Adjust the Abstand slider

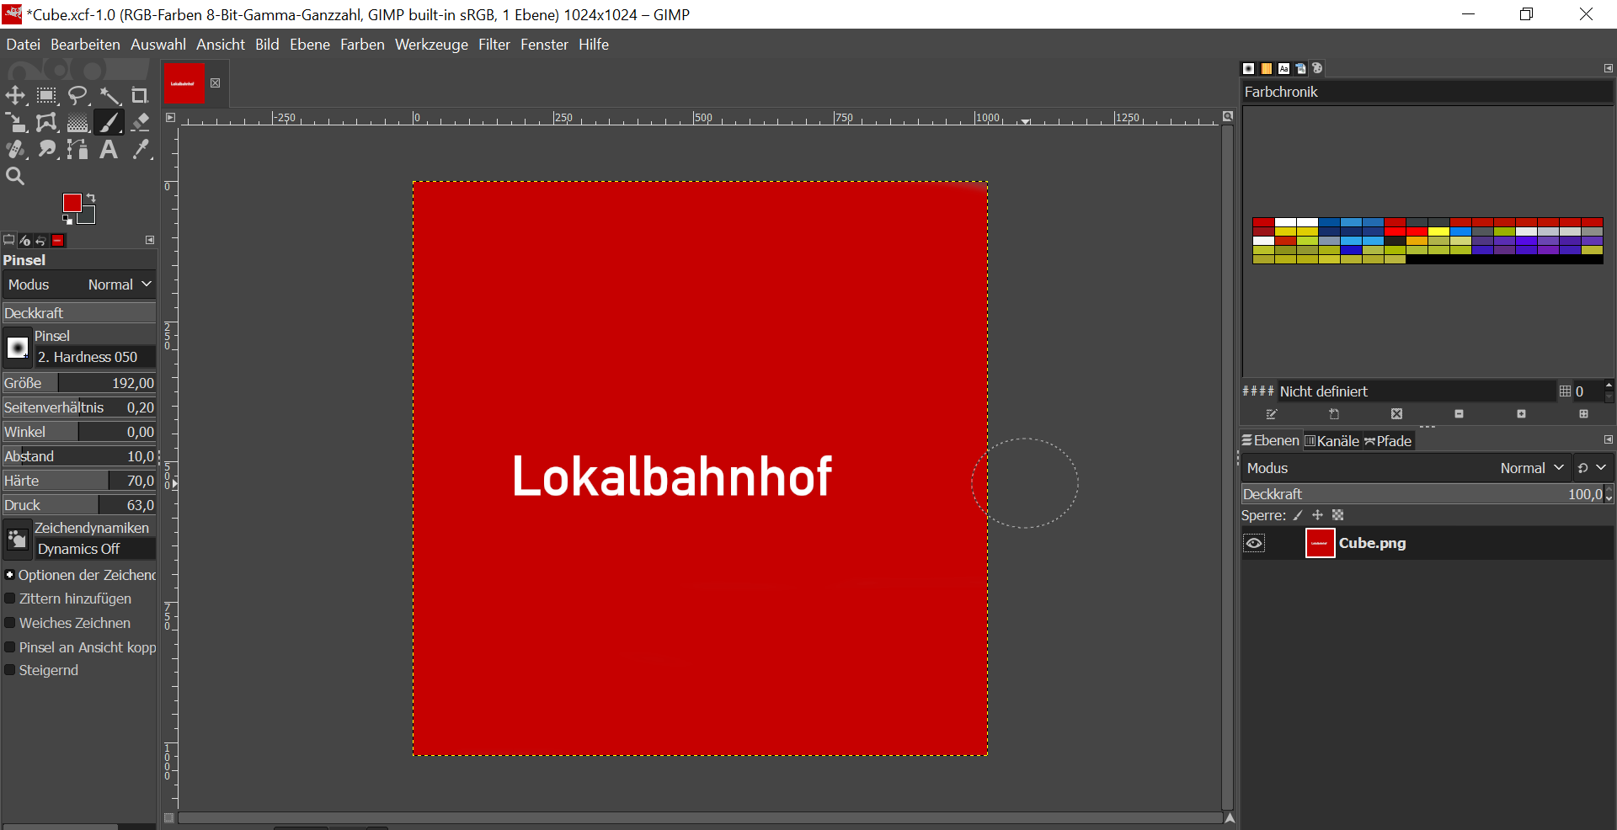click(x=79, y=456)
